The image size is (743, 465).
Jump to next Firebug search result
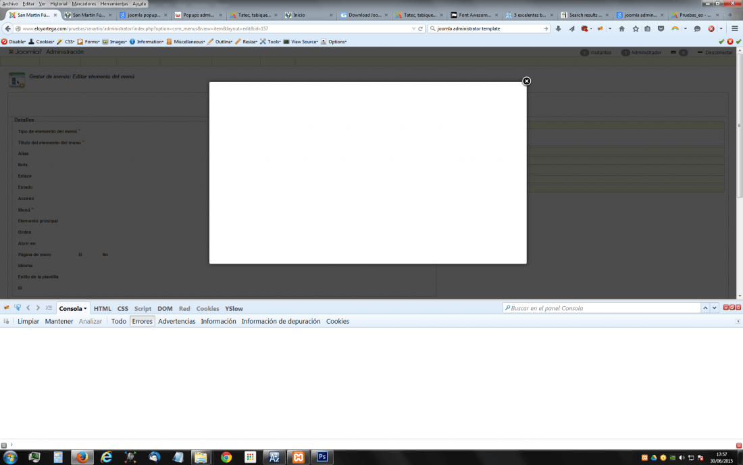click(714, 308)
